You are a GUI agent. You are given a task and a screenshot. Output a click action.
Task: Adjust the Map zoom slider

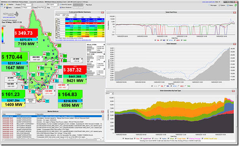pos(54,7)
